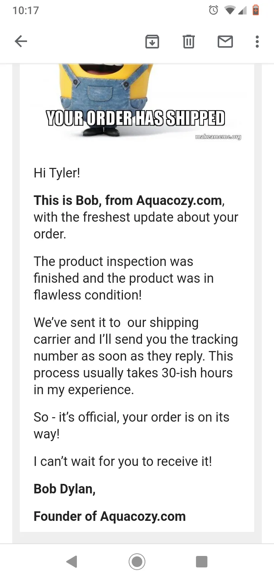Screen dimensions: 274x580
Task: Tap the "Hi Tyler!" greeting
Action: coord(57,173)
